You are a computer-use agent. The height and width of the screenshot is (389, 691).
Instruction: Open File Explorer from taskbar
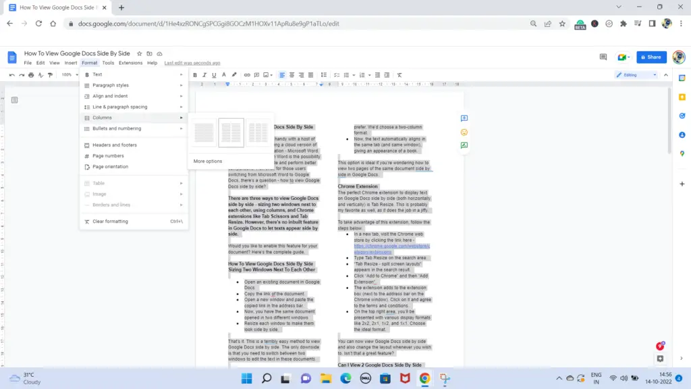(x=326, y=378)
